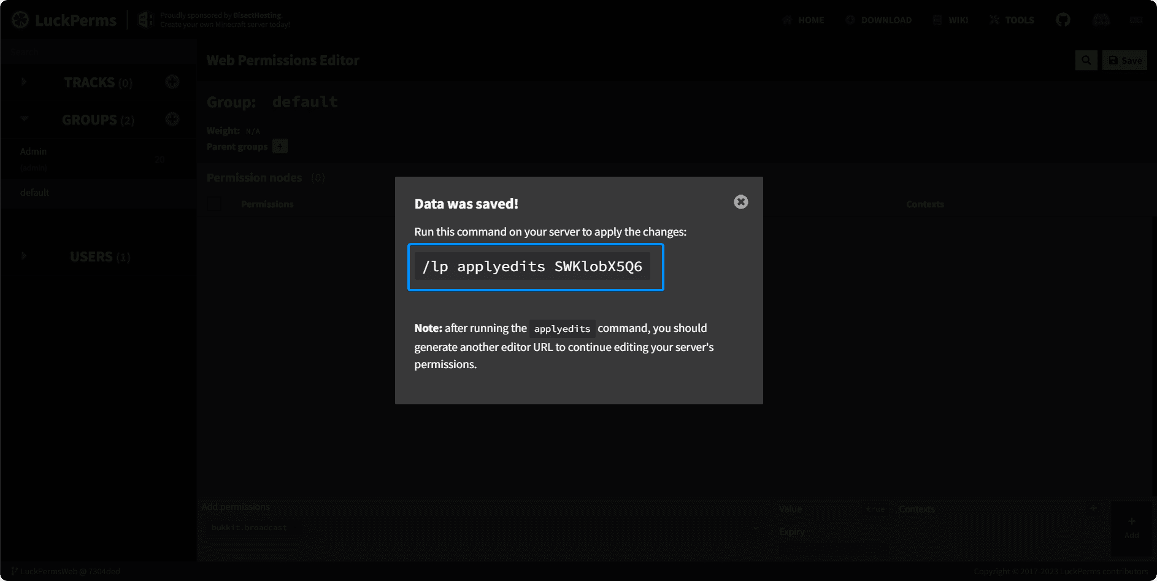This screenshot has width=1157, height=581.
Task: Add a parent group with plus icon
Action: tap(280, 146)
